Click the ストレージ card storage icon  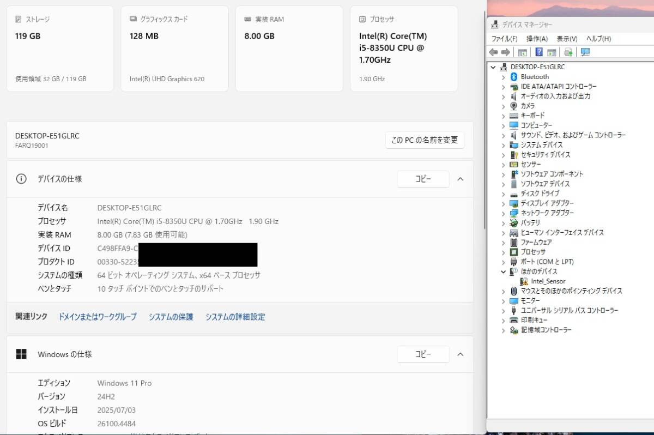pyautogui.click(x=19, y=19)
